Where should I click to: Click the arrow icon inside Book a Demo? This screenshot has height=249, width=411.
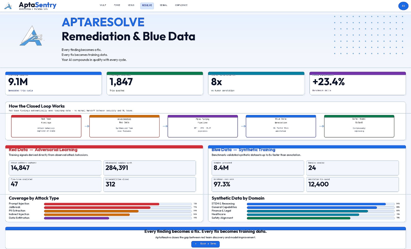point(196,244)
